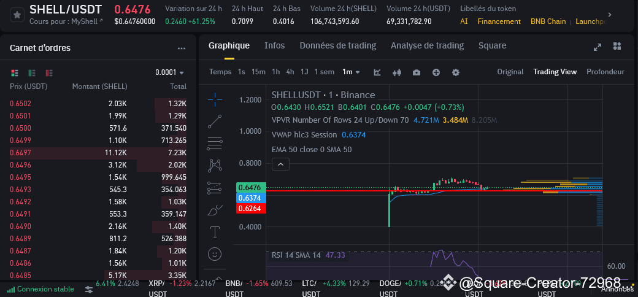Select the text annotation tool
The width and height of the screenshot is (638, 297).
pyautogui.click(x=215, y=232)
